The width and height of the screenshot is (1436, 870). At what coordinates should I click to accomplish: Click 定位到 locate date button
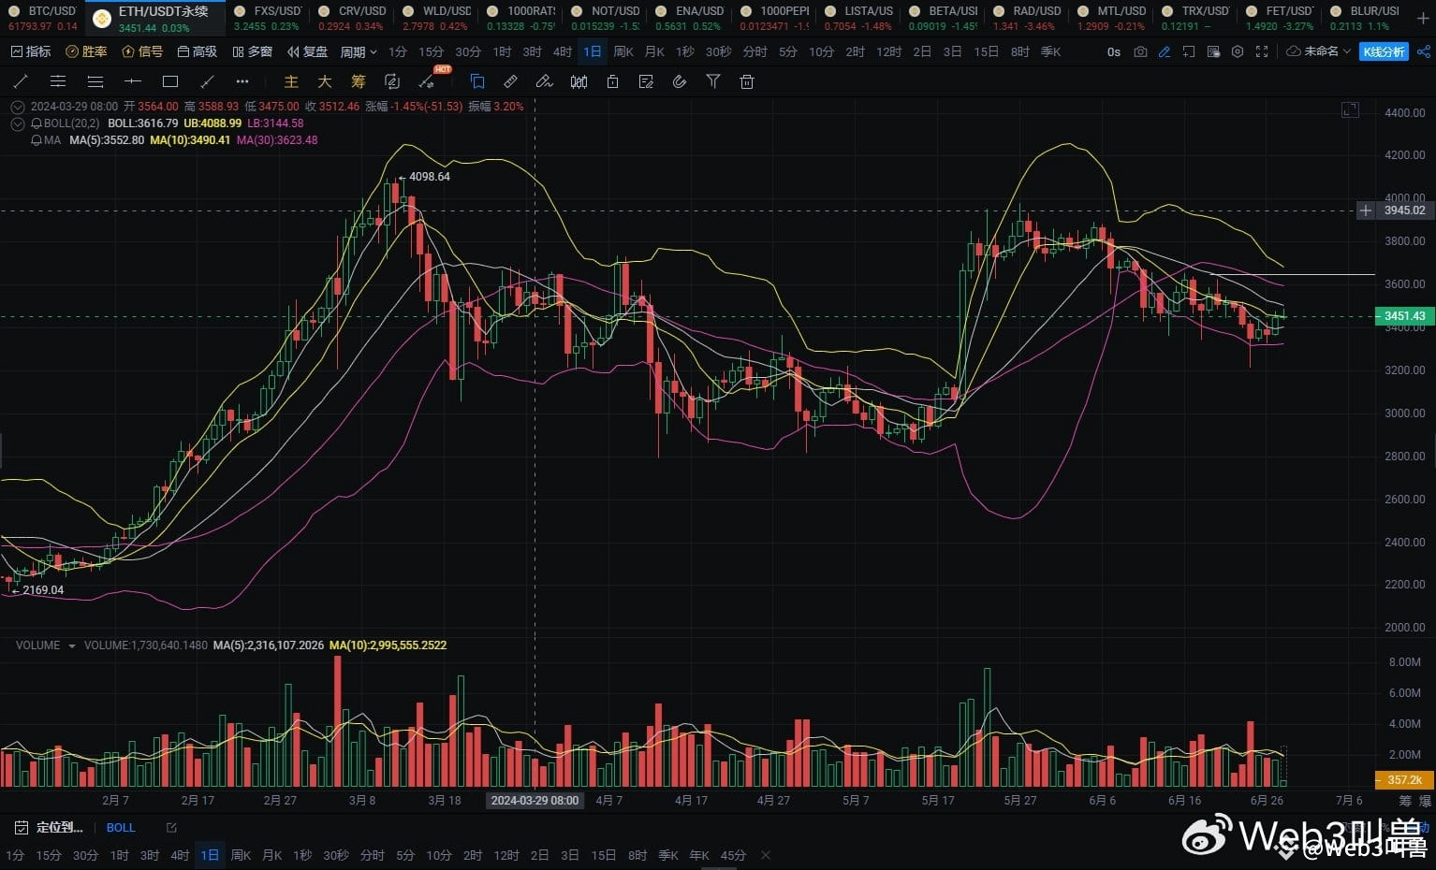click(x=50, y=828)
